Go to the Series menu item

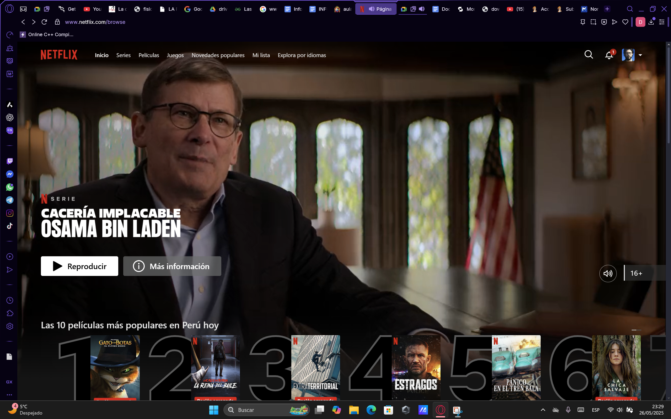(x=124, y=55)
